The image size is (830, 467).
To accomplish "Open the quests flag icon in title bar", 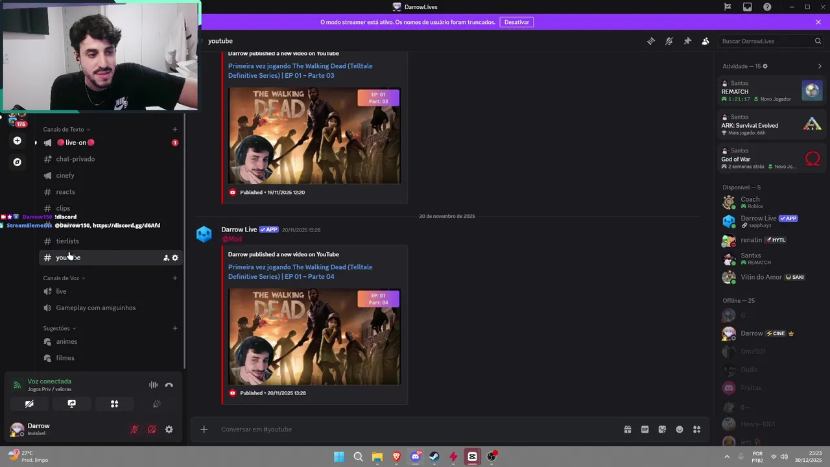I will pos(728,7).
